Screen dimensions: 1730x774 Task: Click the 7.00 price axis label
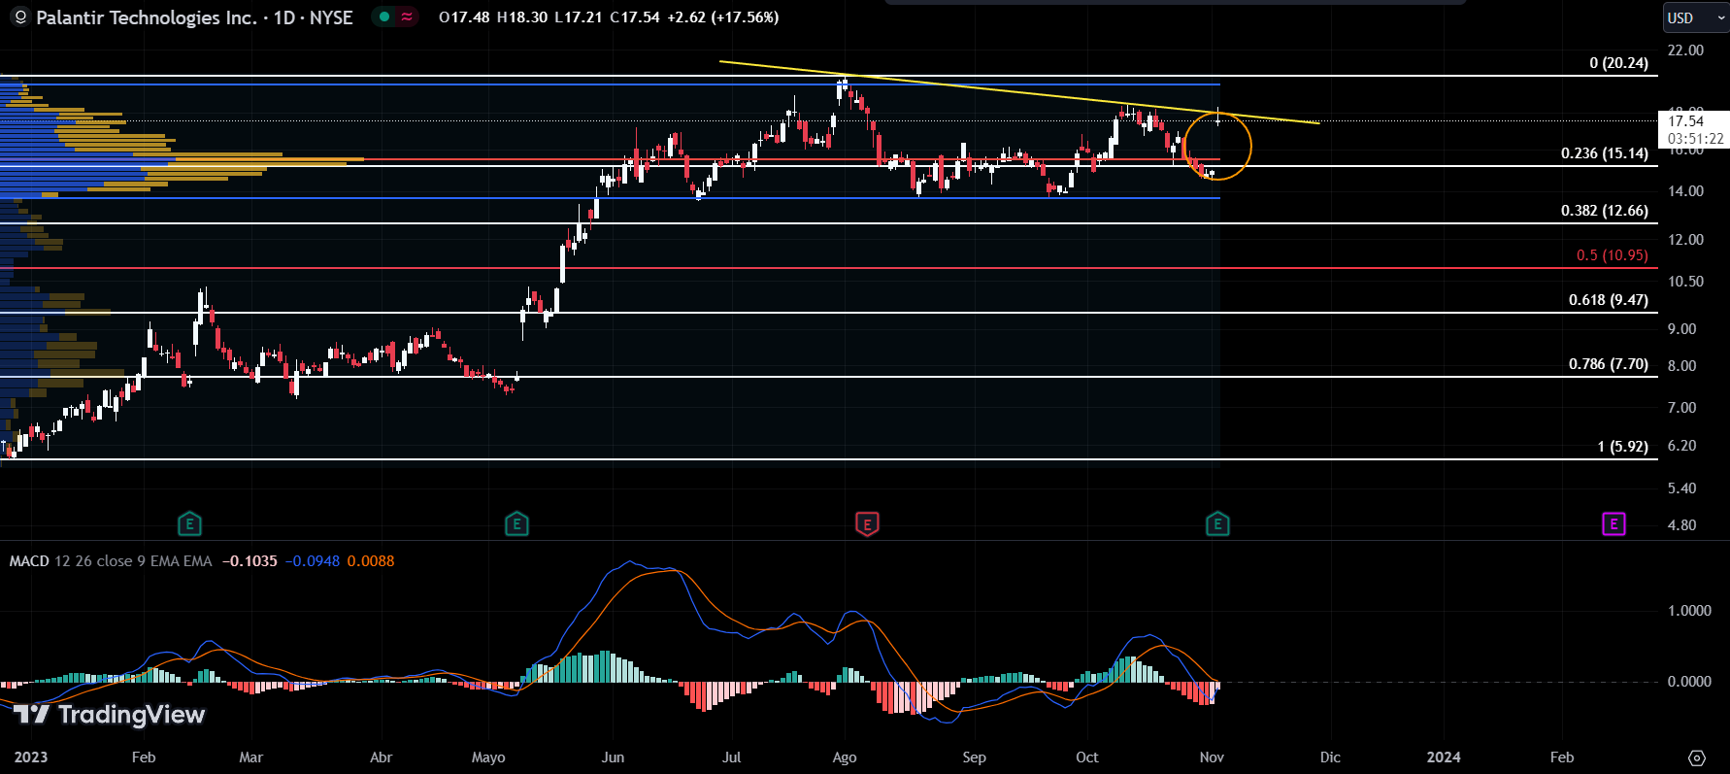pos(1681,408)
